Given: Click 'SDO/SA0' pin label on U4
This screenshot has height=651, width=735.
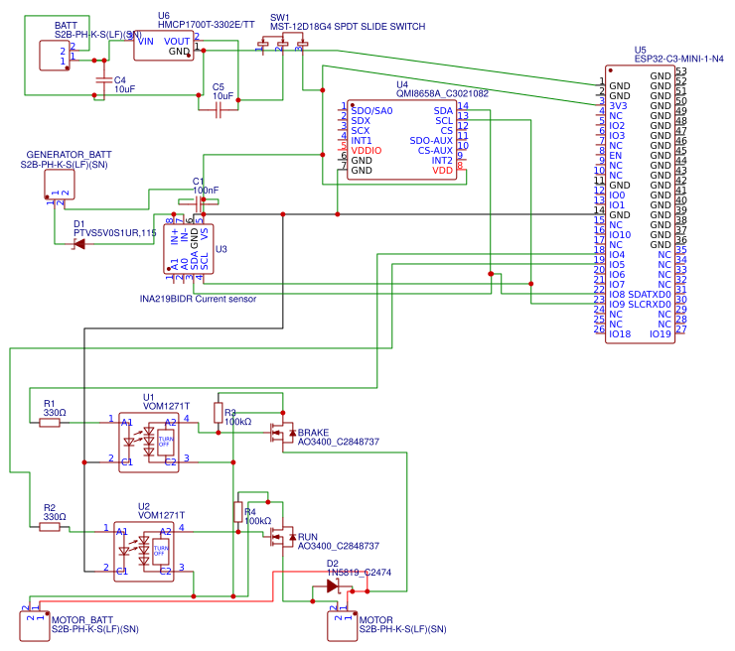Looking at the screenshot, I should tap(371, 110).
